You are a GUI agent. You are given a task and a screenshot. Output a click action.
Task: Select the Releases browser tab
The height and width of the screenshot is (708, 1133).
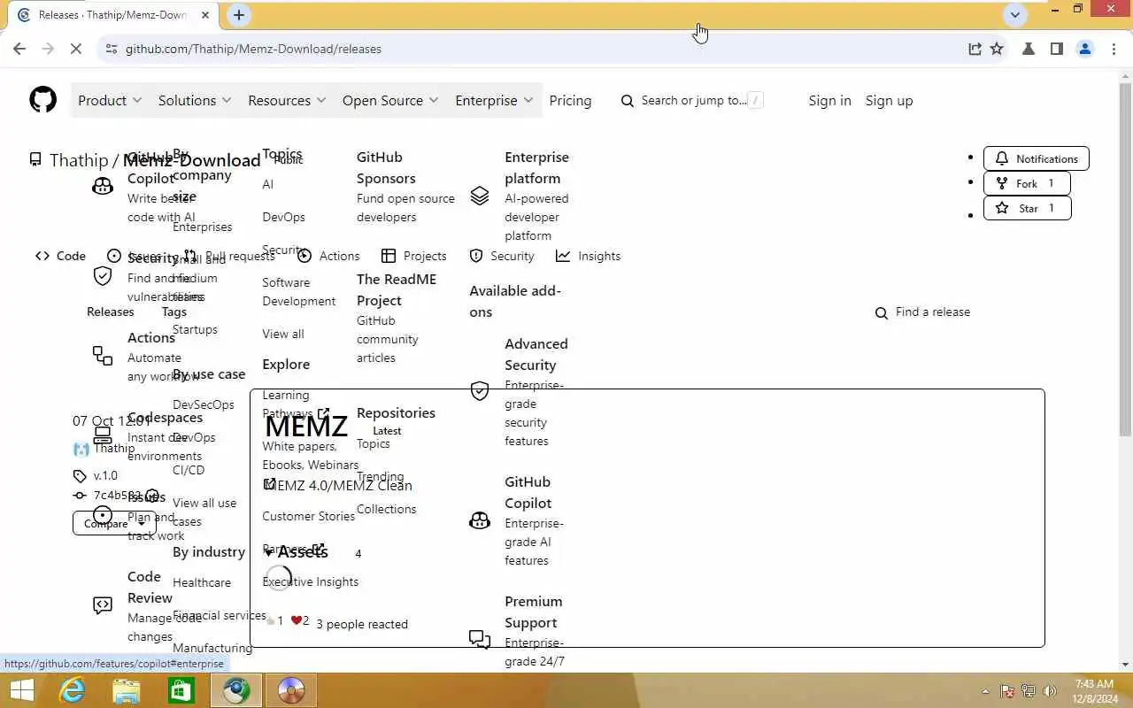(x=113, y=15)
